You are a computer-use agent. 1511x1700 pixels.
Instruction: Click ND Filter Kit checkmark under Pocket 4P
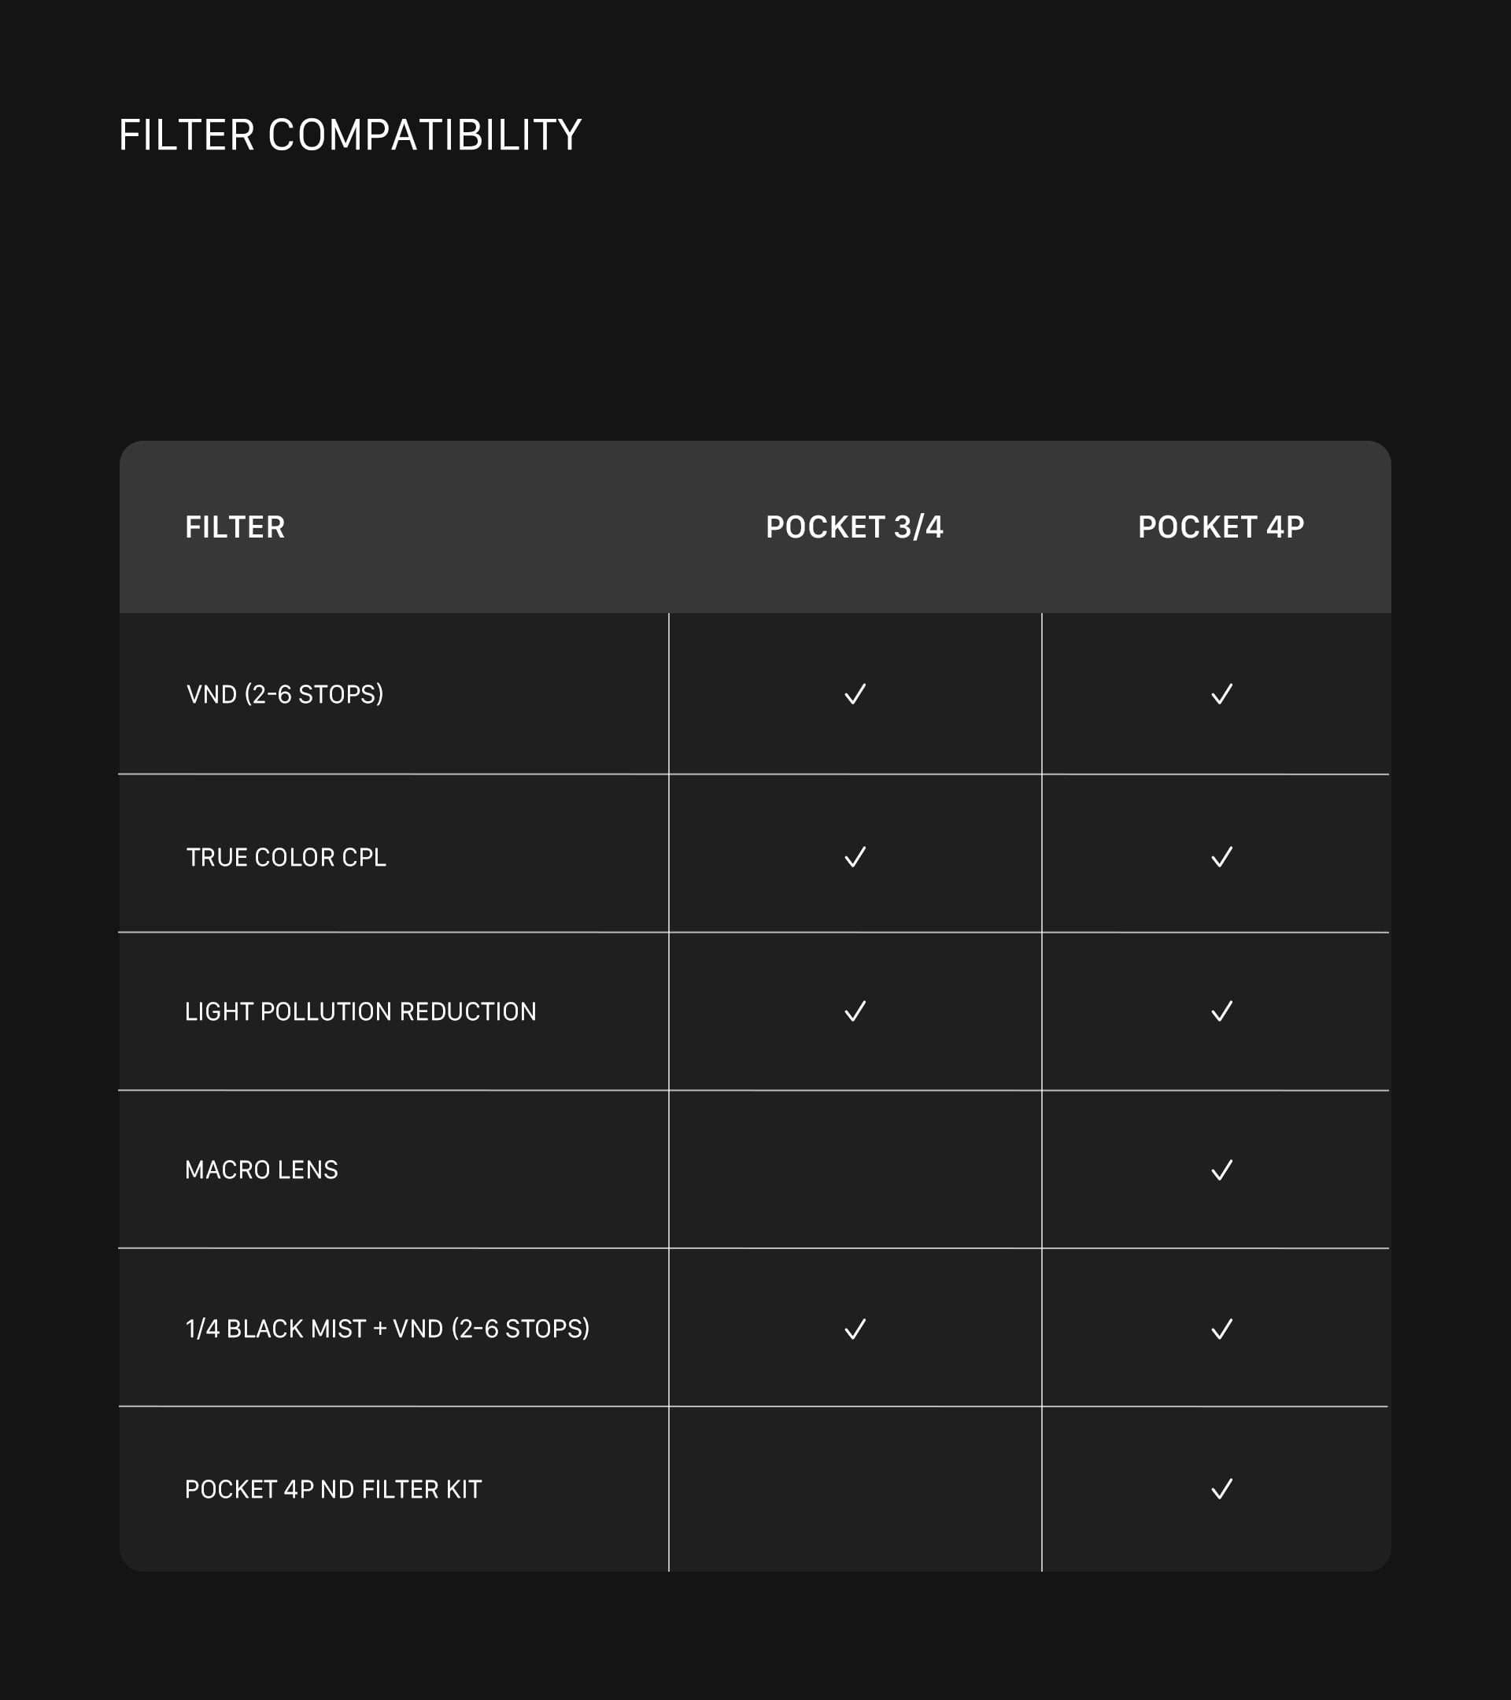[x=1221, y=1488]
